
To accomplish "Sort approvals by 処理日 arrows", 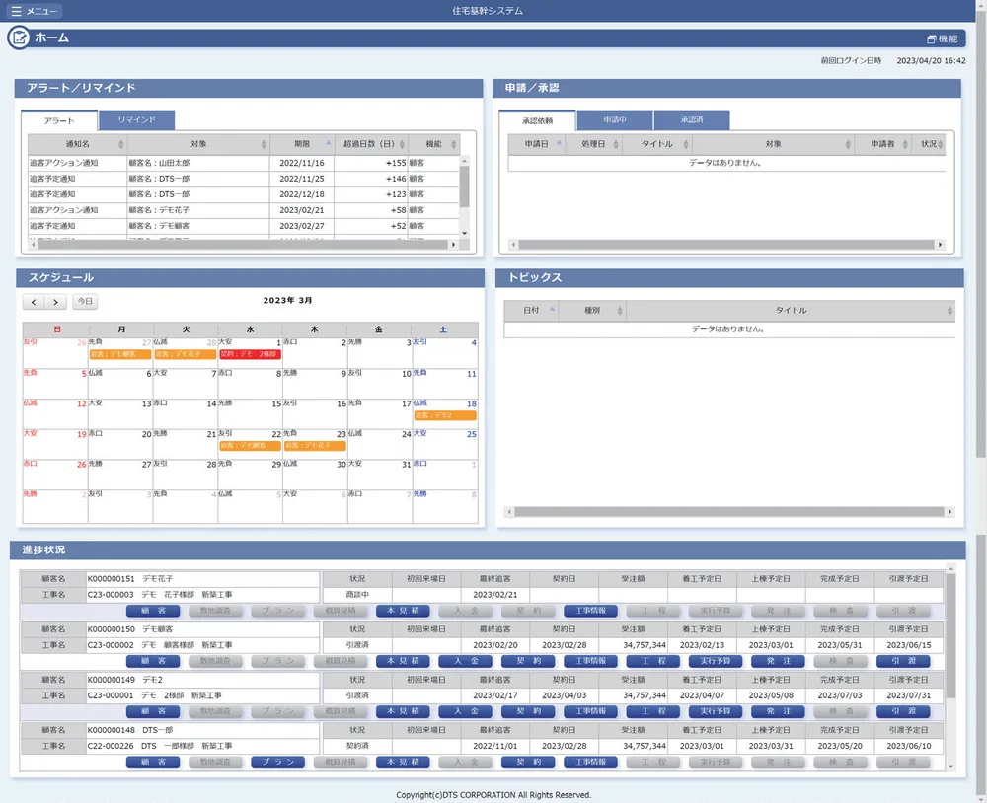I will click(615, 144).
